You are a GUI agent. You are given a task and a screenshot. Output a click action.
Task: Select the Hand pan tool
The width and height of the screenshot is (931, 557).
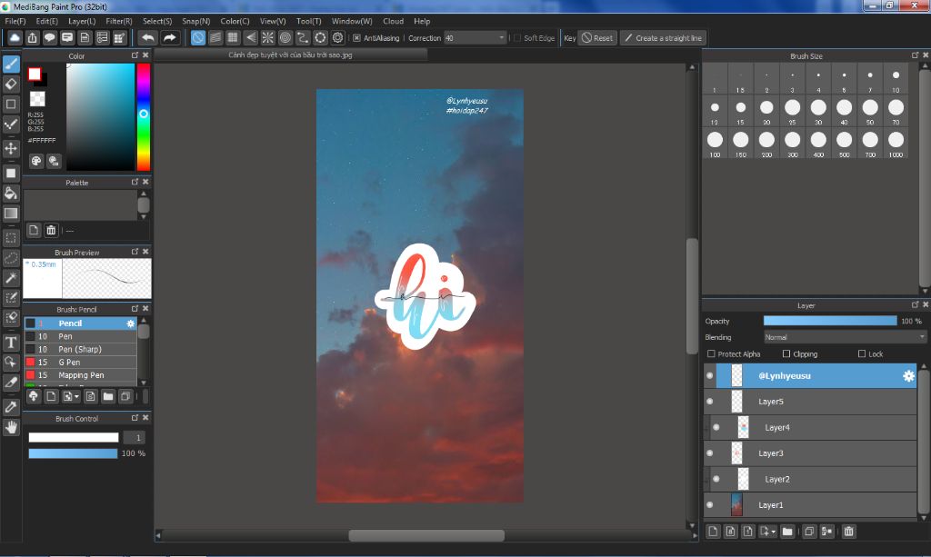11,427
